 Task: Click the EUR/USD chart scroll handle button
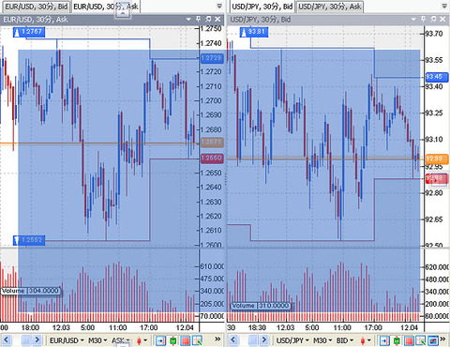[x=26, y=339]
